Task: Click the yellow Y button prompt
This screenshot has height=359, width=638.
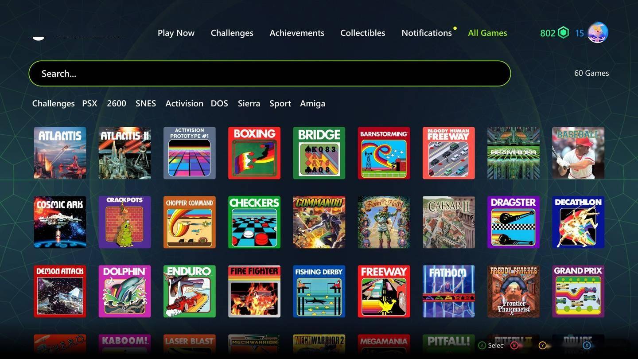Action: click(542, 345)
